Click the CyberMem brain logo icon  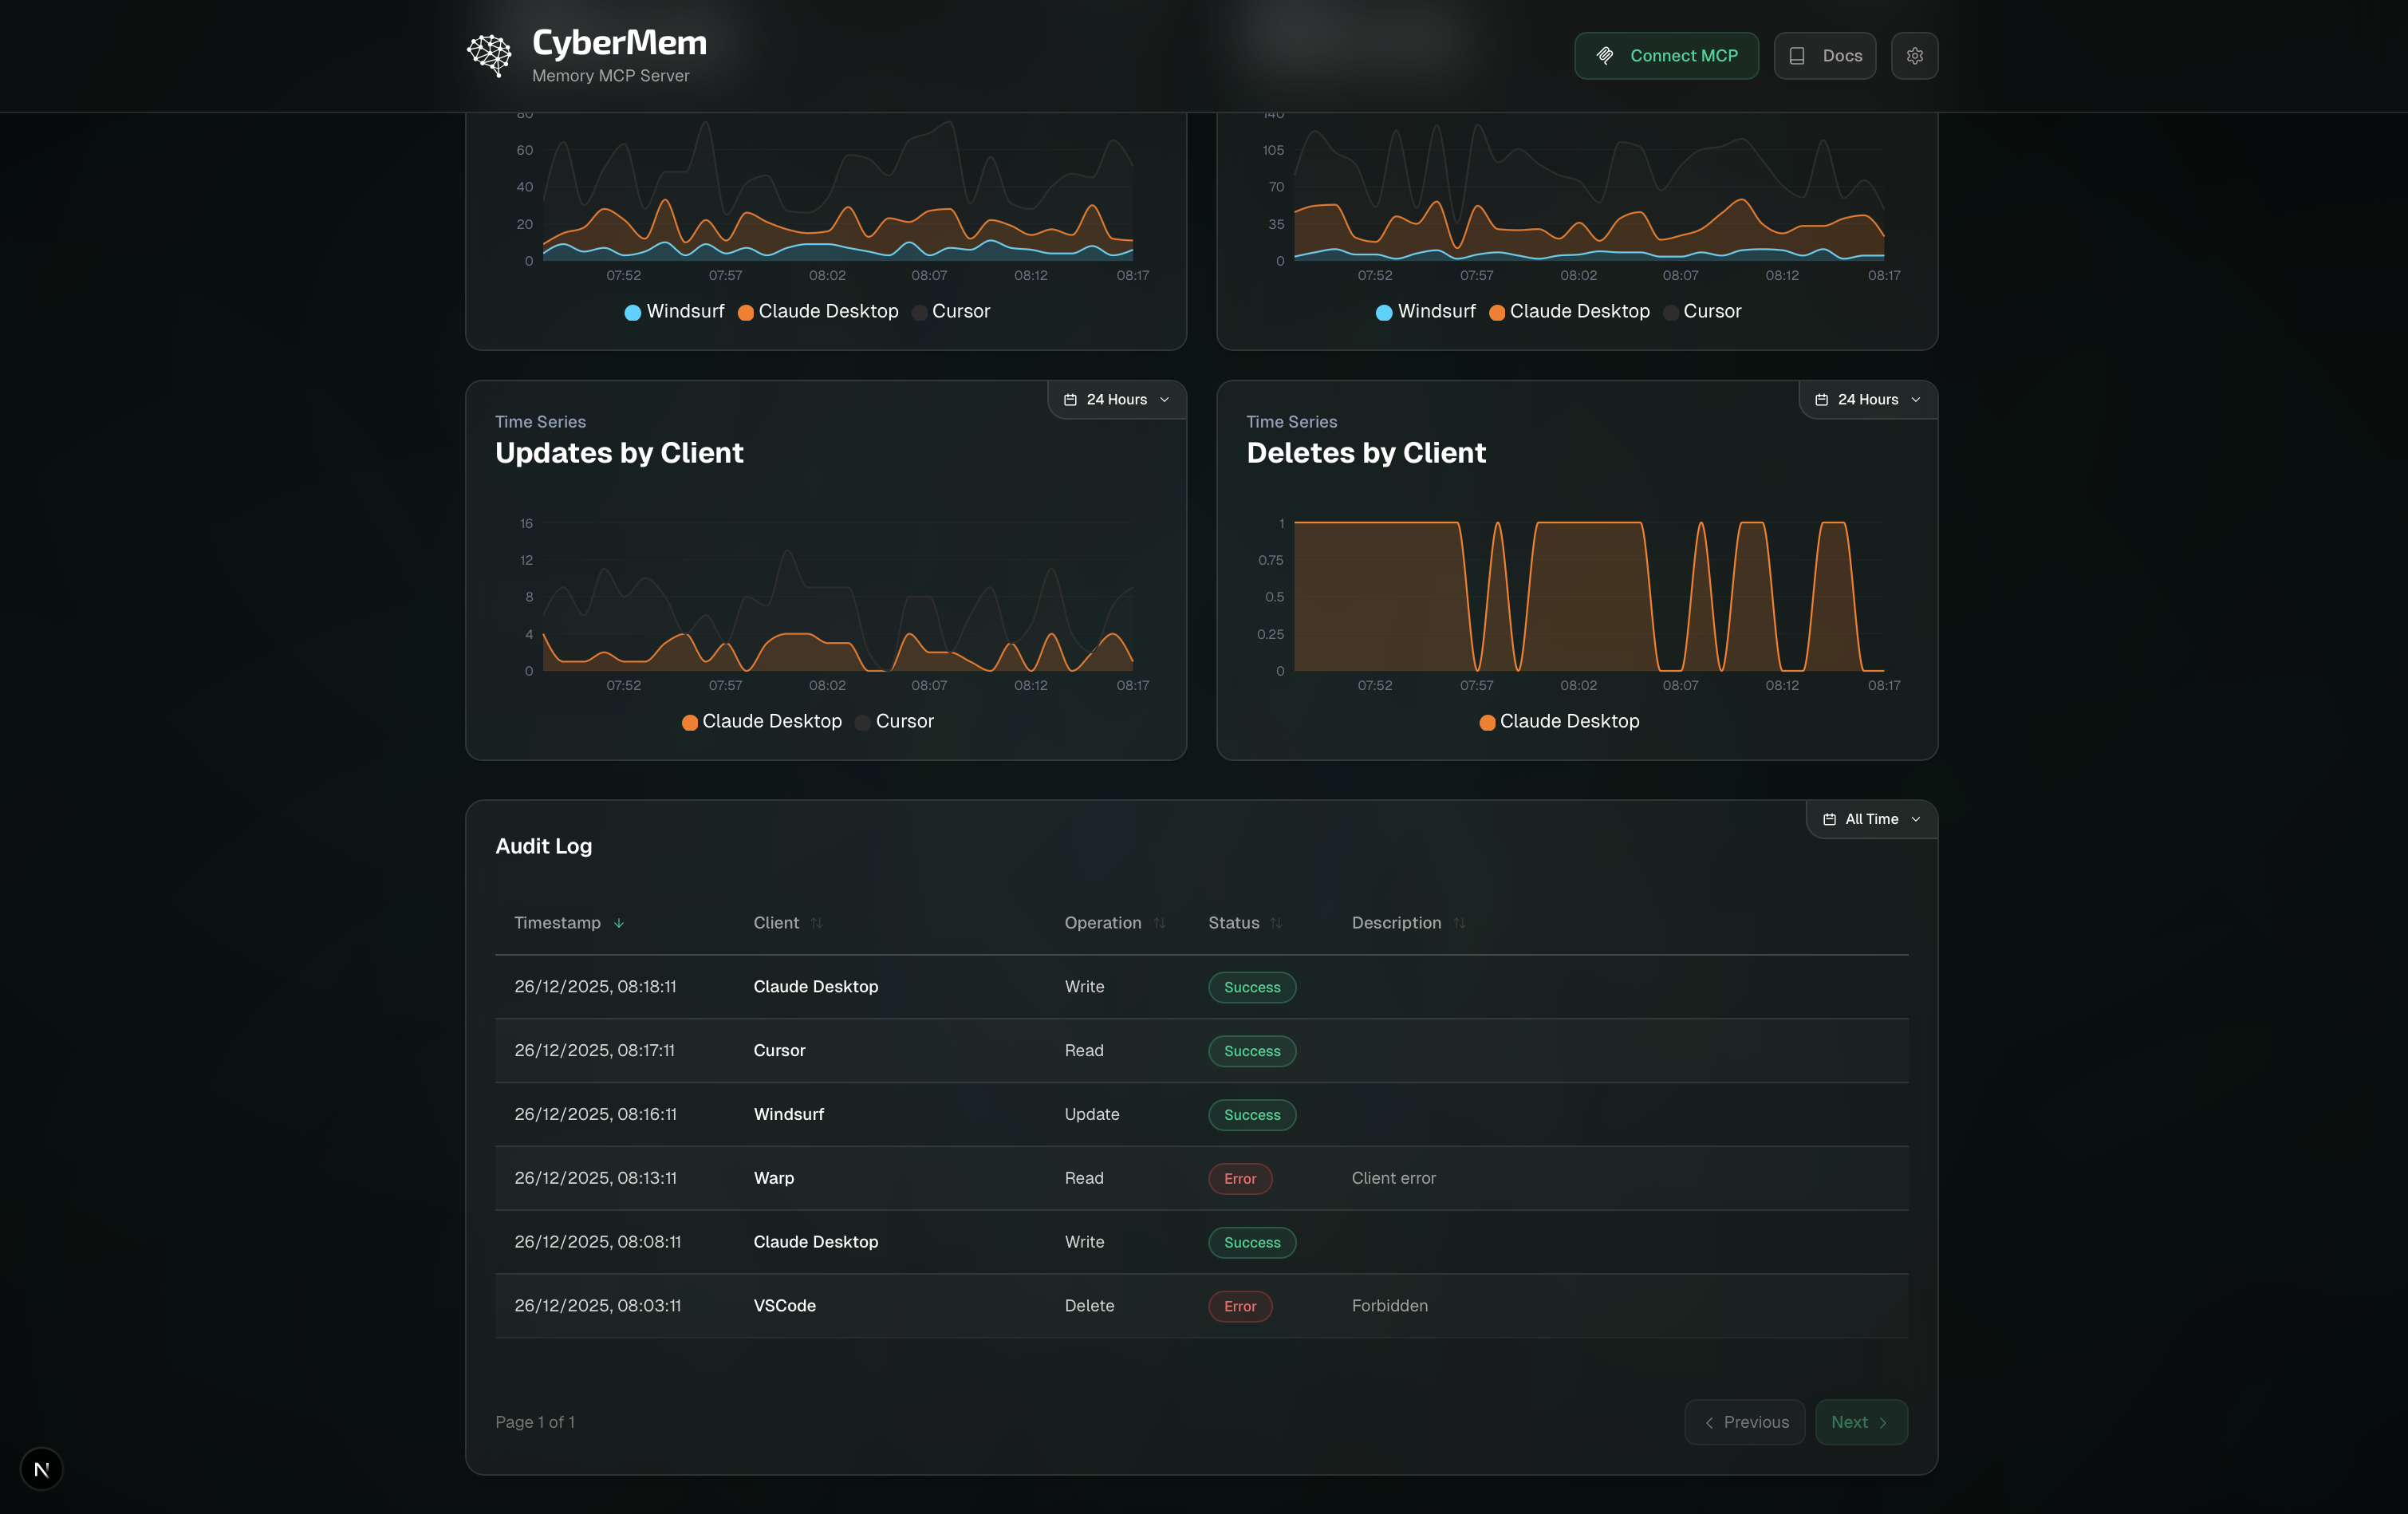(x=489, y=55)
